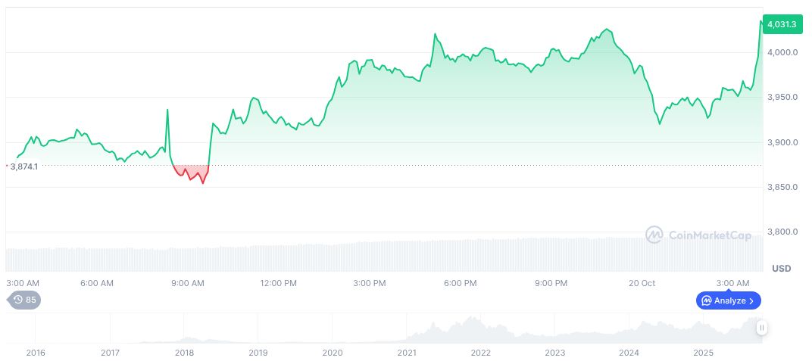
Task: Jump to 2016 on the year timeline
Action: pos(36,353)
